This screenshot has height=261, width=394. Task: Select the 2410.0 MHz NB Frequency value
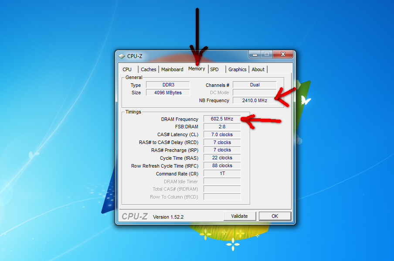(x=255, y=100)
